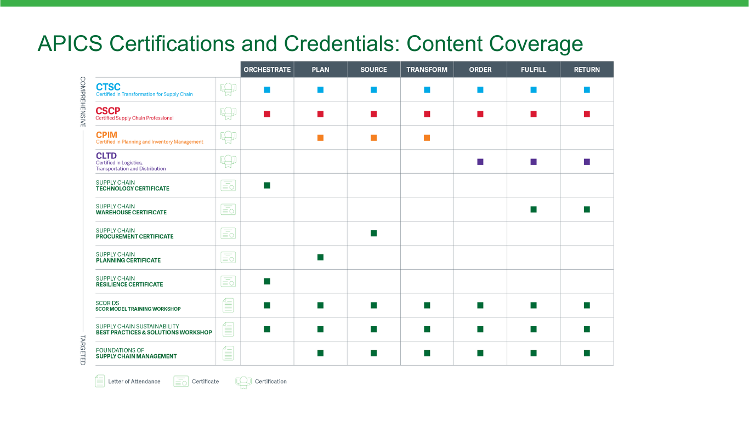Click the SCOR DS marker under Transform
The image size is (749, 421).
427,305
